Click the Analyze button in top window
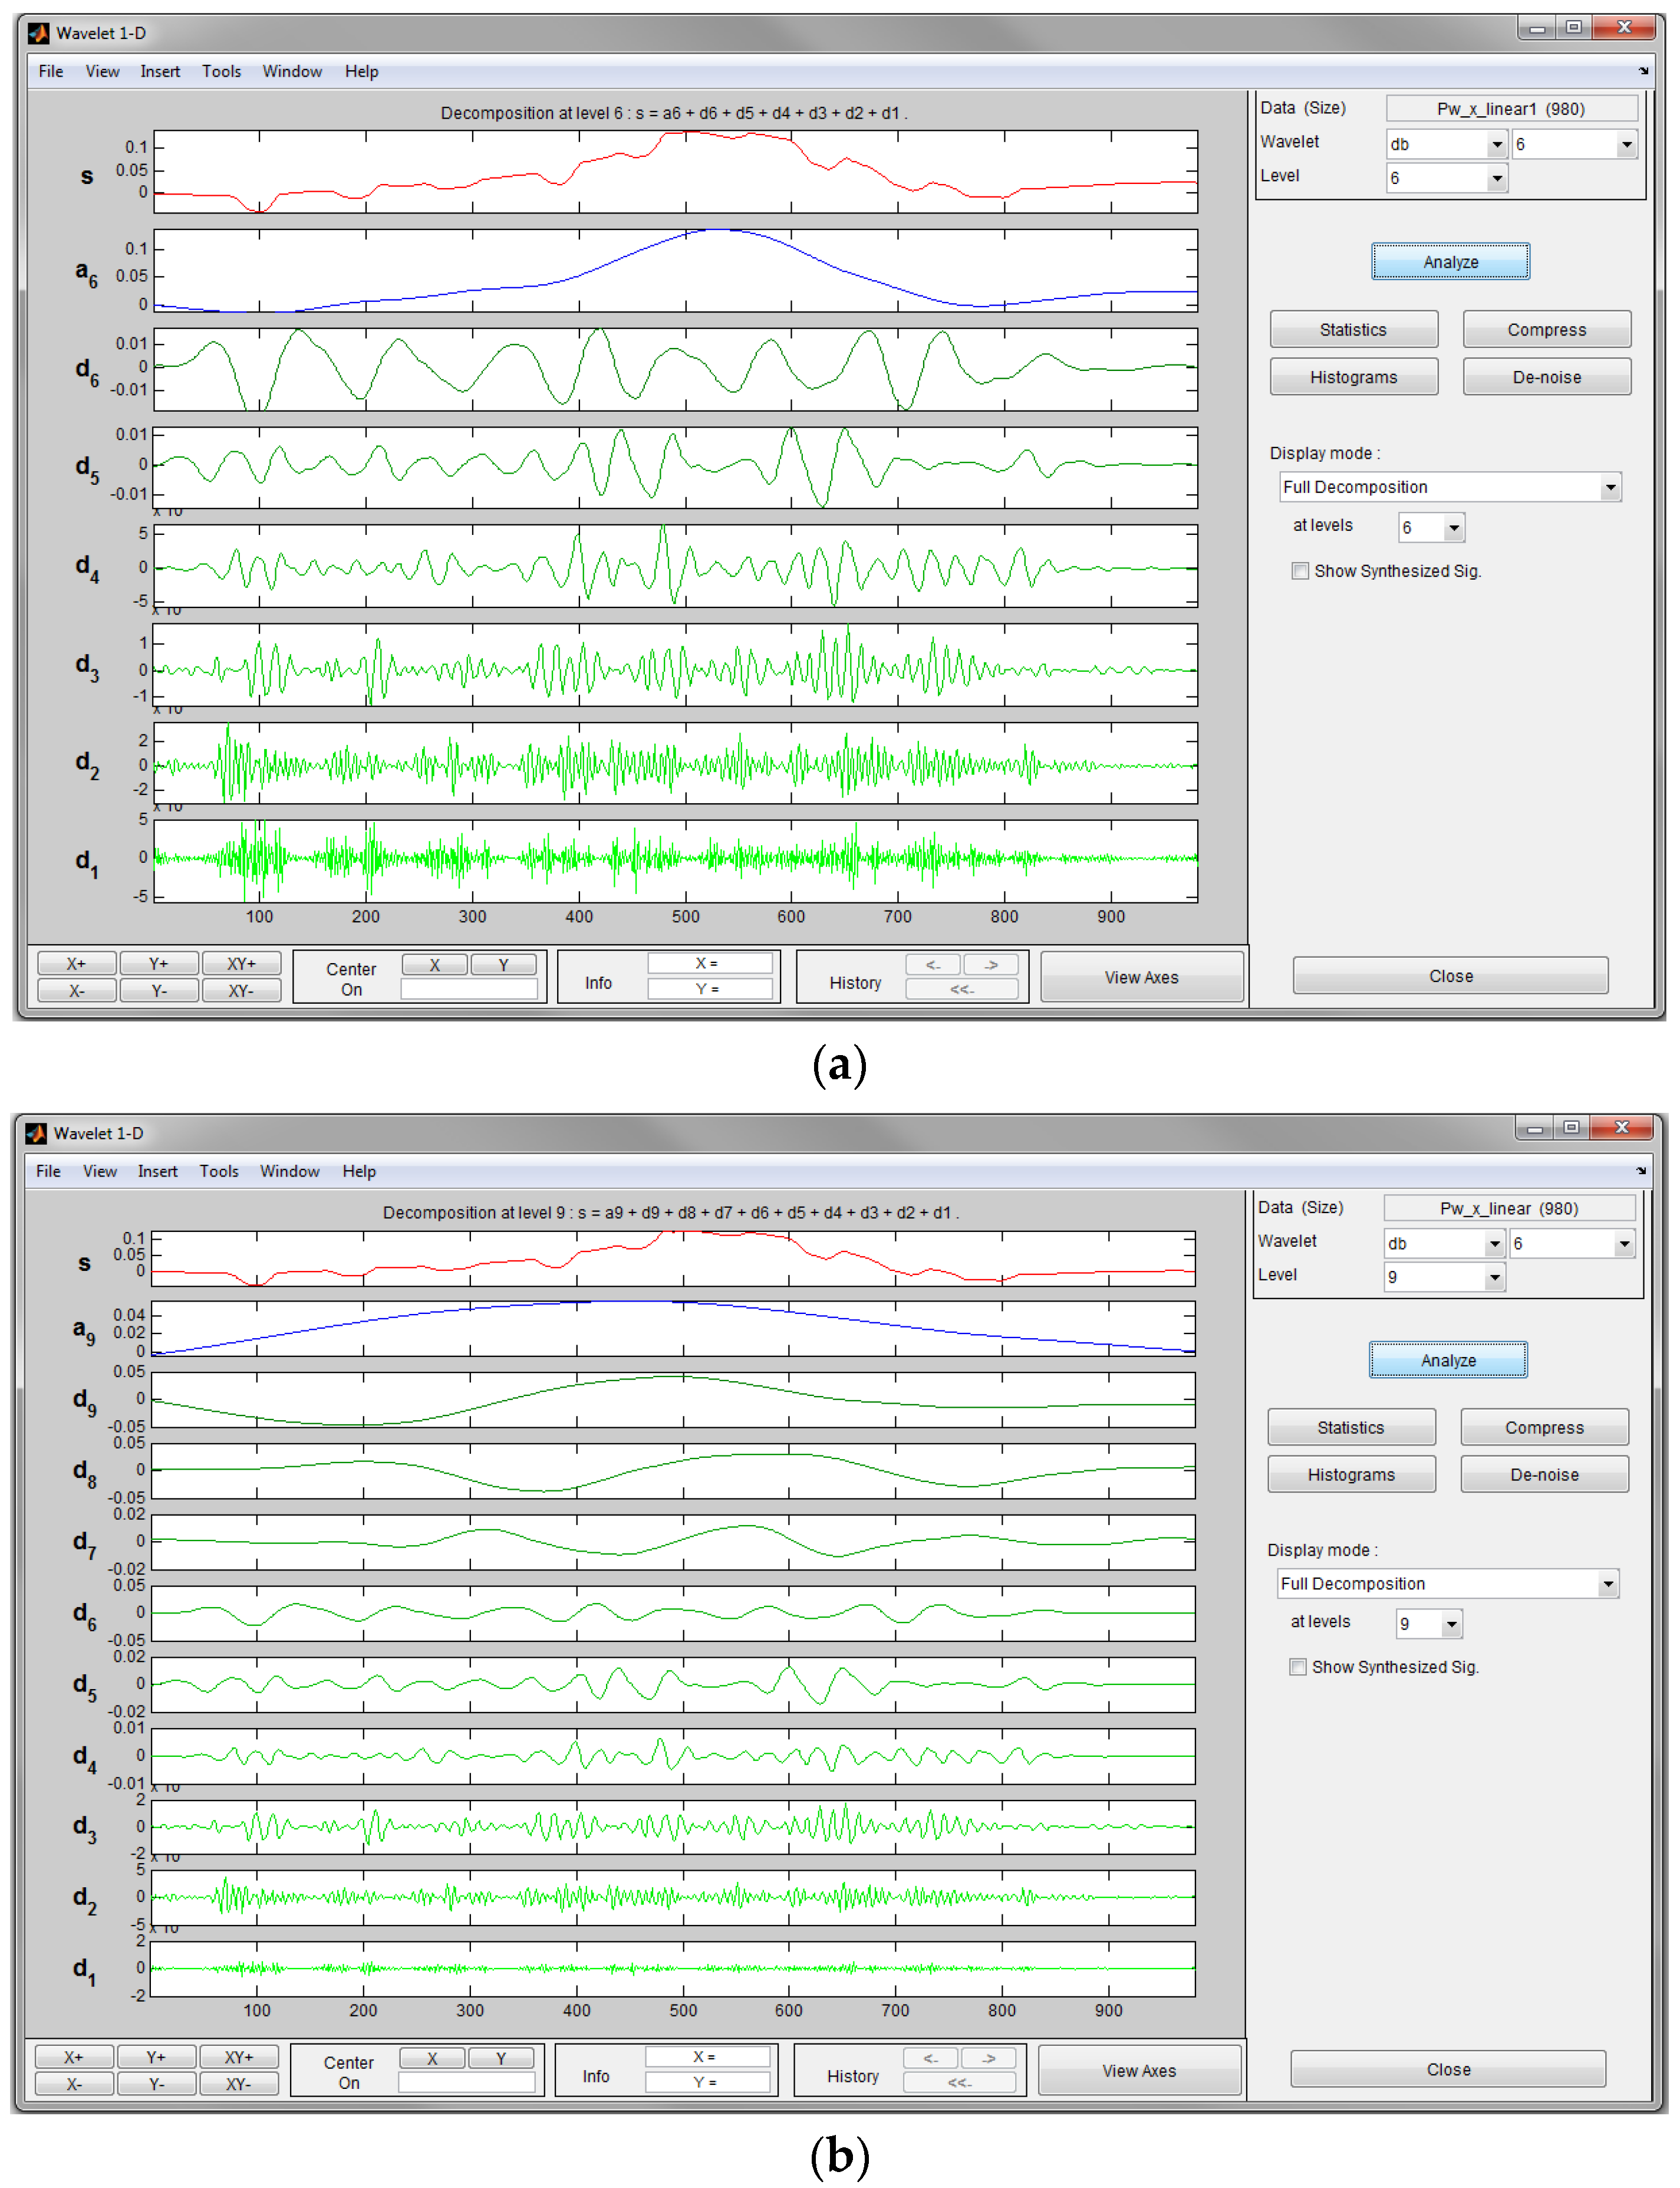Image resolution: width=1680 pixels, height=2188 pixels. (x=1449, y=262)
